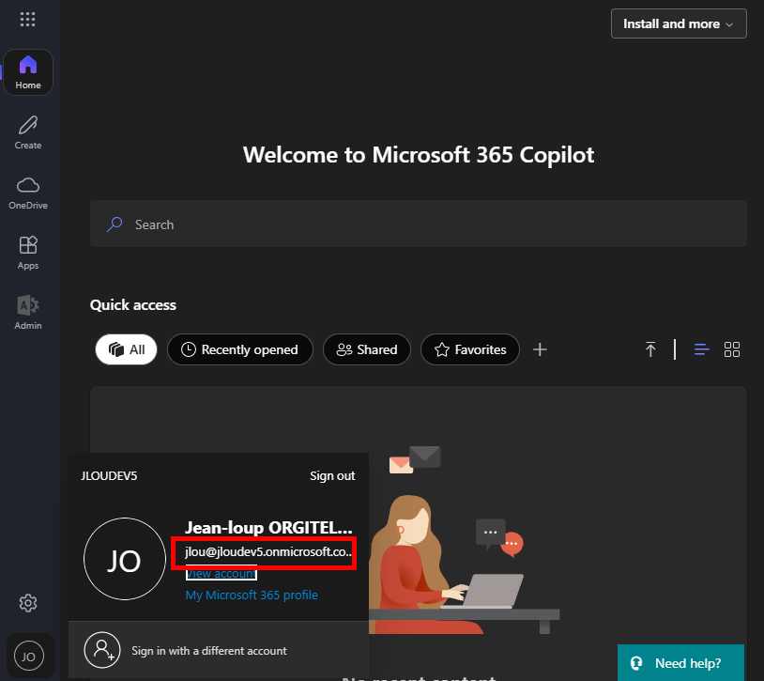764x681 pixels.
Task: Switch to grid view
Action: (732, 349)
